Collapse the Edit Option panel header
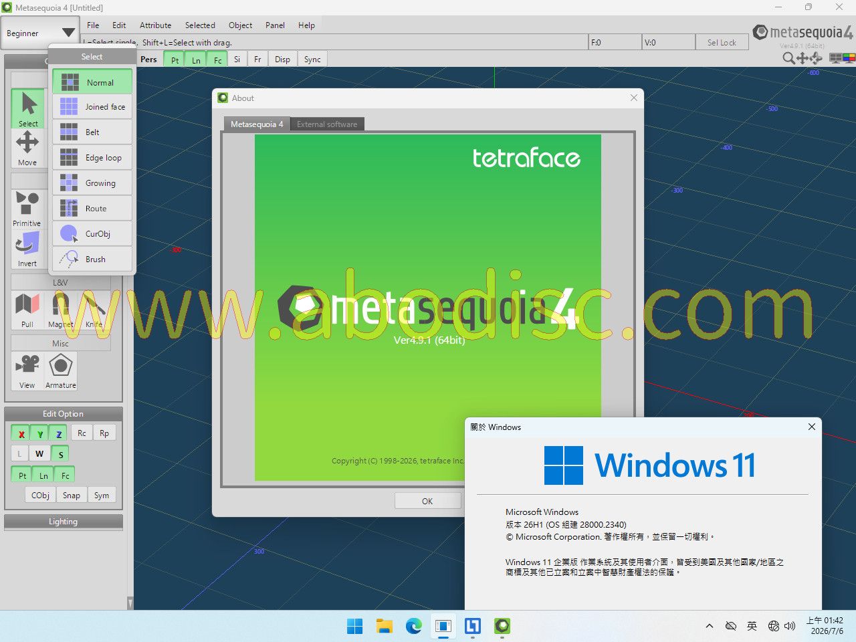The image size is (856, 642). tap(64, 414)
